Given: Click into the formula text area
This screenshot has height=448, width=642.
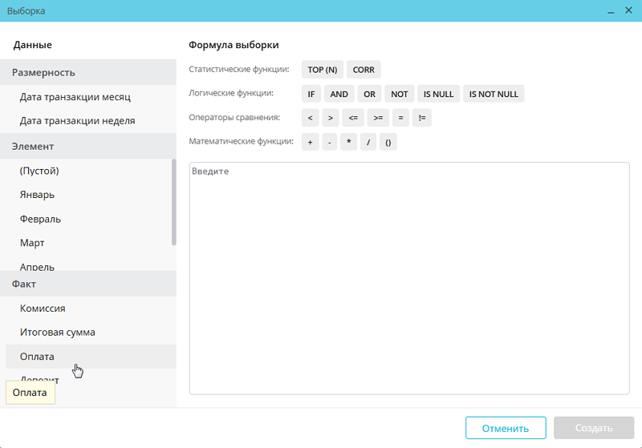Looking at the screenshot, I should [409, 281].
